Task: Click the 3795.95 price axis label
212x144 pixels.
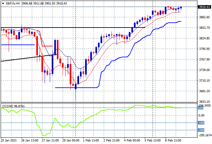Action: [x=204, y=49]
